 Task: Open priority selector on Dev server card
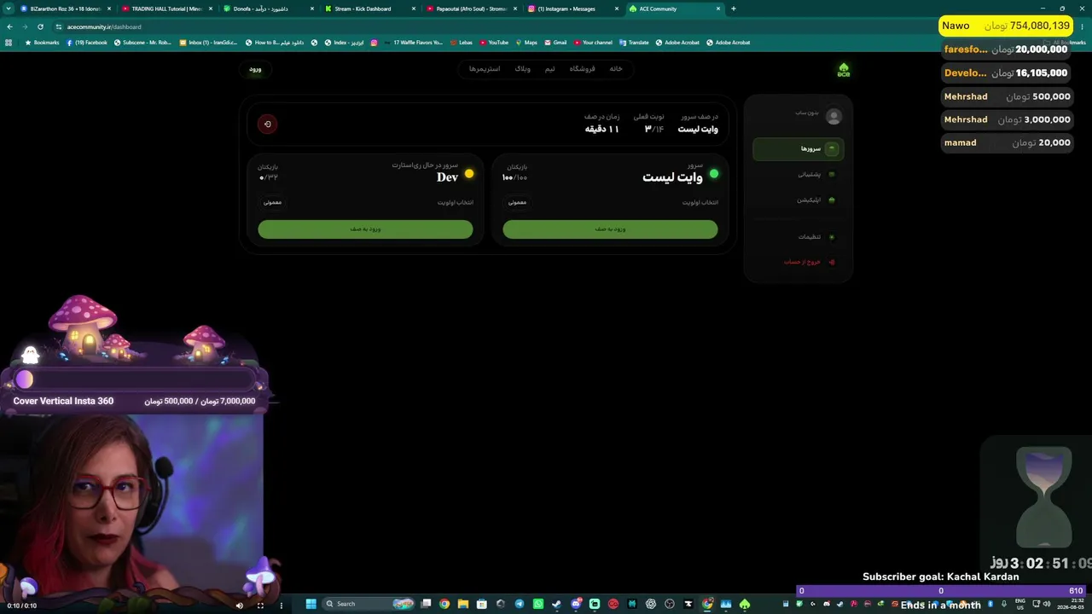[x=272, y=203]
